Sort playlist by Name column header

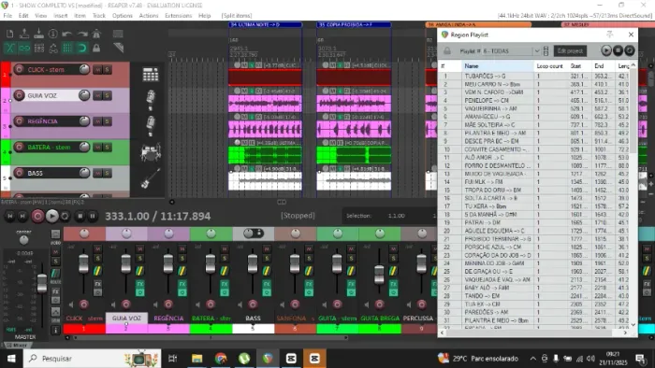[498, 66]
